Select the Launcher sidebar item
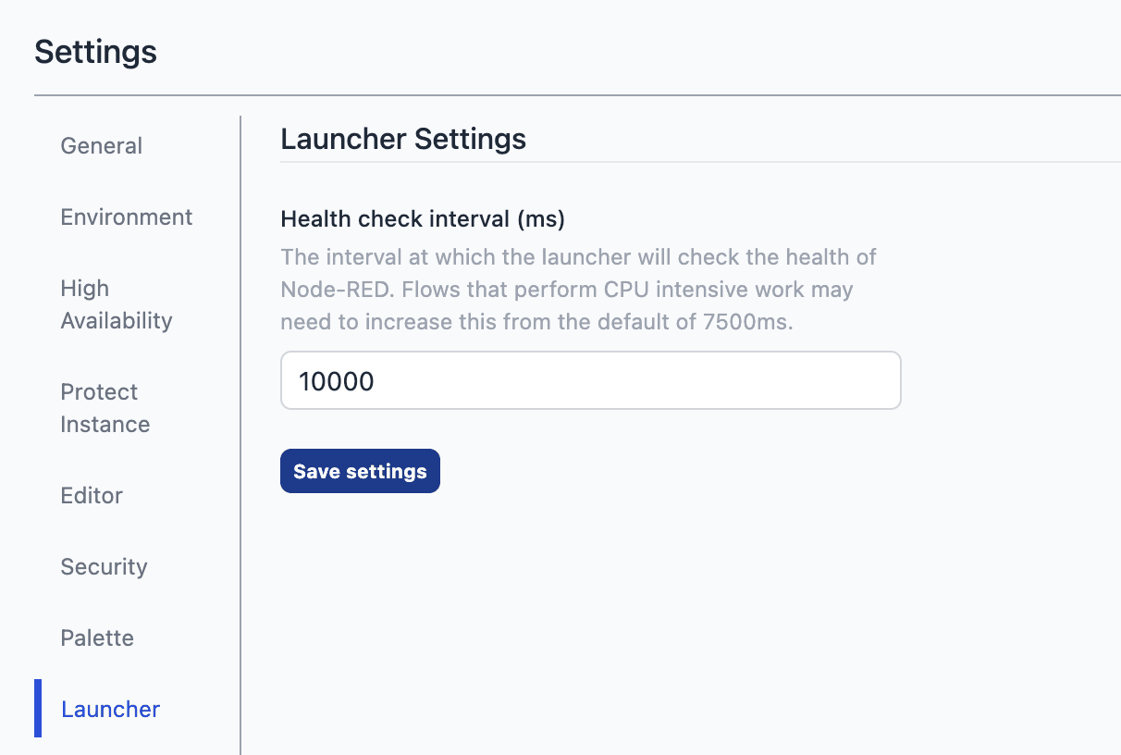1121x755 pixels. pyautogui.click(x=110, y=709)
